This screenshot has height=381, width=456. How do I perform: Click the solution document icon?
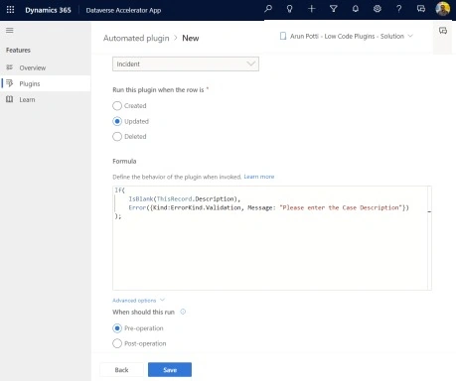pyautogui.click(x=283, y=36)
